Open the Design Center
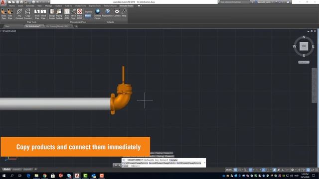The image size is (319, 179). (x=52, y=14)
